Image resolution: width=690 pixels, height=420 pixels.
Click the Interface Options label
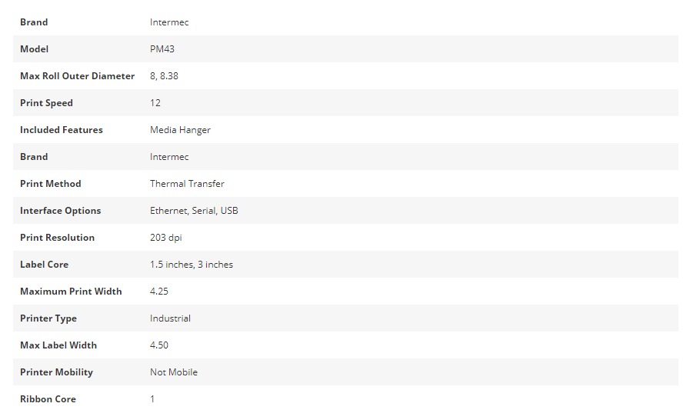(x=60, y=211)
